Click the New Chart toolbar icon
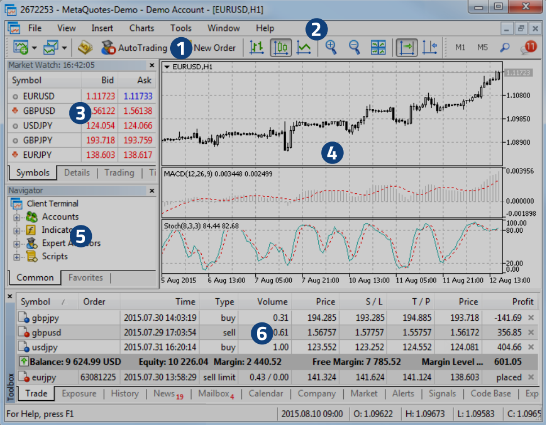The width and height of the screenshot is (546, 425). pyautogui.click(x=20, y=47)
